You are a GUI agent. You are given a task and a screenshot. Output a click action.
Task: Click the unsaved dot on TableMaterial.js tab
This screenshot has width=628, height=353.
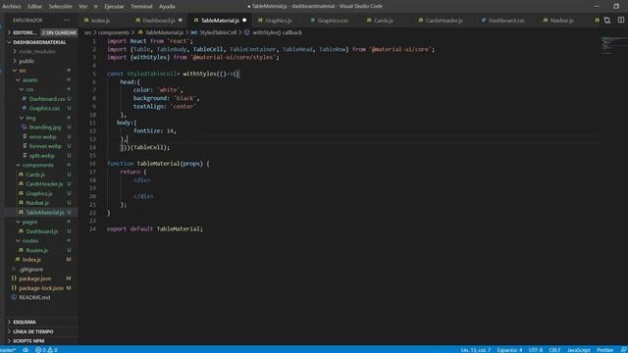point(244,21)
